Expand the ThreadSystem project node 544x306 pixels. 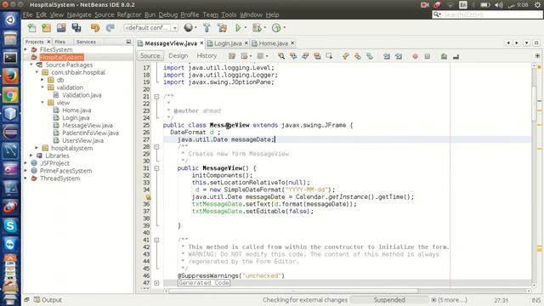[25, 178]
